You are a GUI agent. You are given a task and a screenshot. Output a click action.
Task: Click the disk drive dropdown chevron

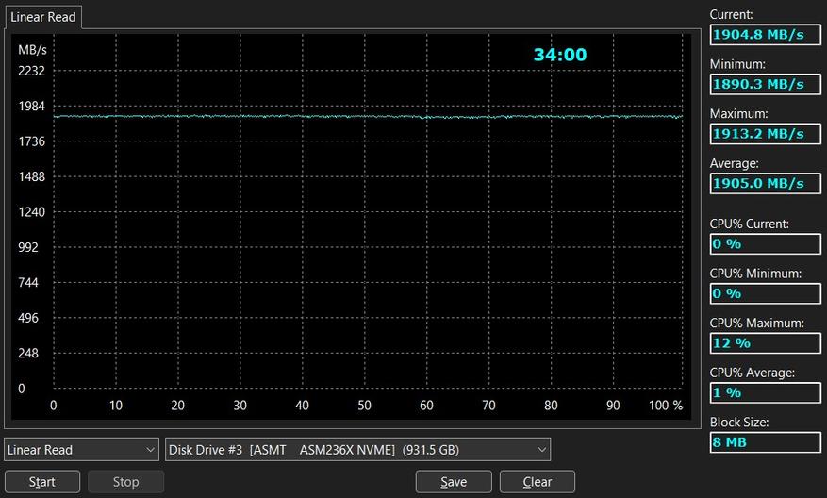541,450
